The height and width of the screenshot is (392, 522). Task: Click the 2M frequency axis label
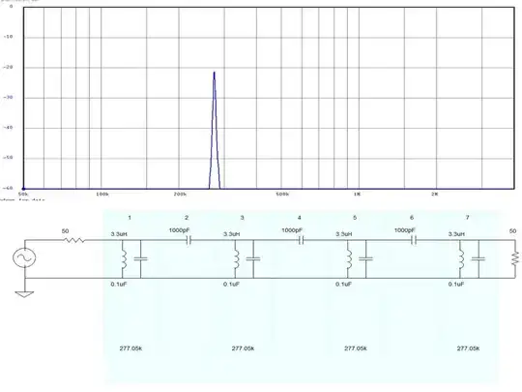tap(435, 194)
